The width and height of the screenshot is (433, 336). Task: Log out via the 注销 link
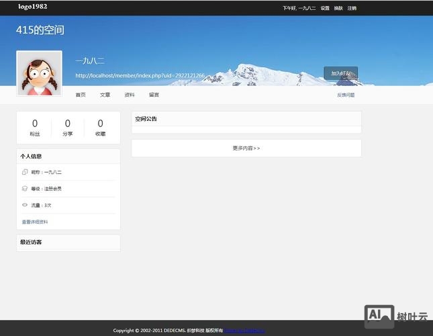tap(352, 8)
